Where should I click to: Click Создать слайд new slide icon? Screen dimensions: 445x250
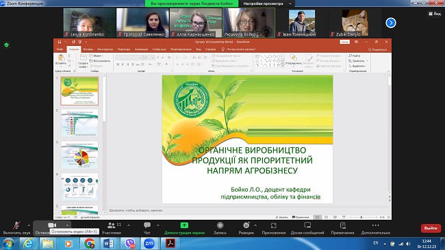click(83, 58)
